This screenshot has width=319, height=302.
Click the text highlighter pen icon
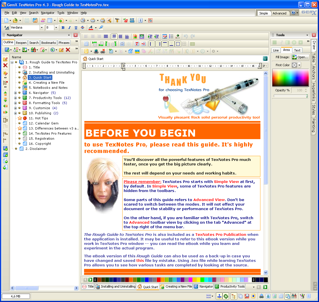click(101, 28)
